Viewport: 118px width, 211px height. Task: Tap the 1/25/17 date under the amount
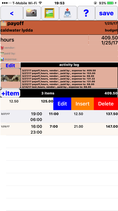pos(110,43)
